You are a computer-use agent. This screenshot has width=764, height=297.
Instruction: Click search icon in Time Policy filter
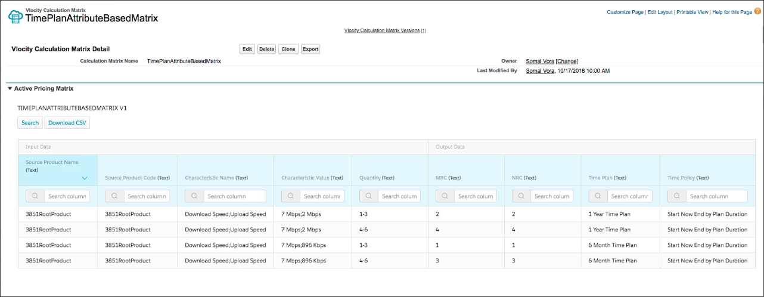coord(677,196)
